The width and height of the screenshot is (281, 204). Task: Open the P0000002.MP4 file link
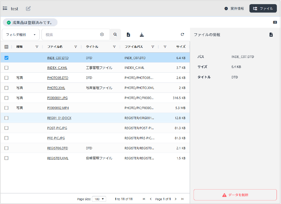pos(58,108)
